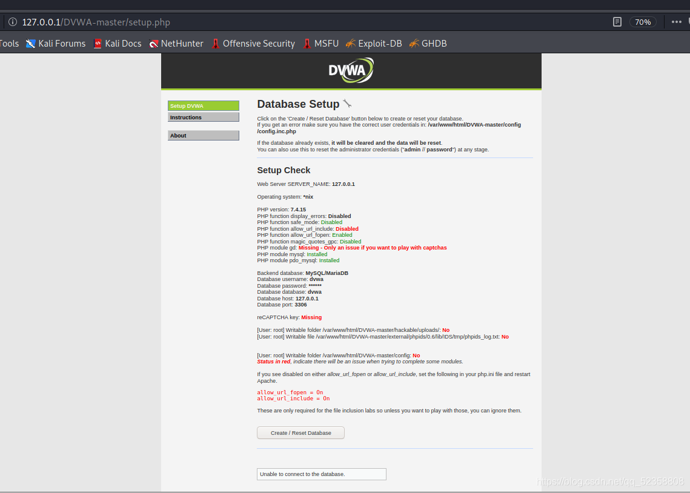Image resolution: width=690 pixels, height=493 pixels.
Task: Click the Exploit-DB spider icon
Action: 350,44
